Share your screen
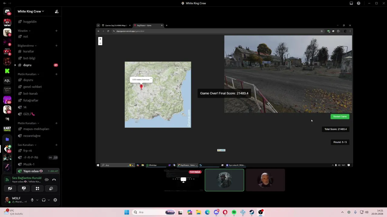387x217 pixels. (x=24, y=188)
